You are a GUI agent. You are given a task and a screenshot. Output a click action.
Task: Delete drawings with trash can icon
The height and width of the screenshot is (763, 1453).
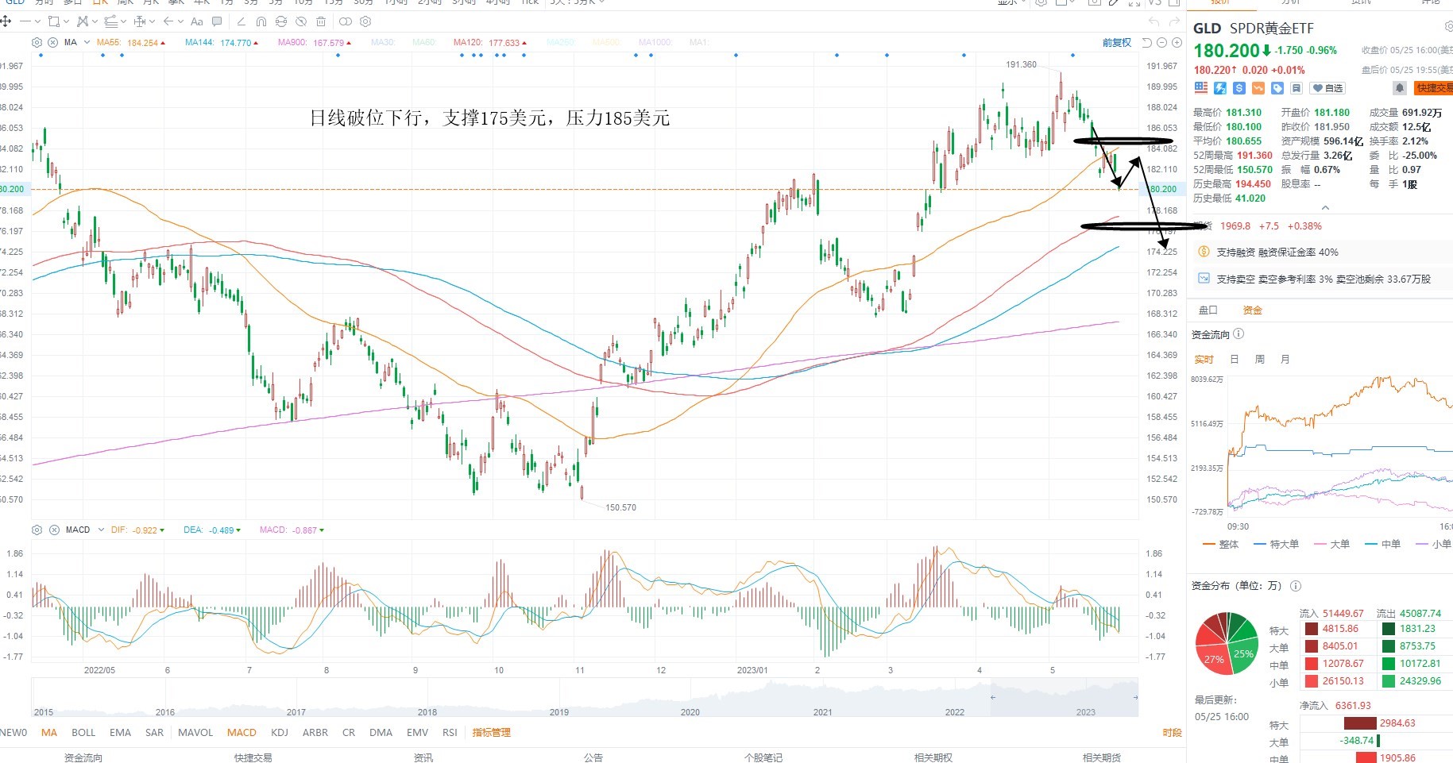tap(321, 21)
